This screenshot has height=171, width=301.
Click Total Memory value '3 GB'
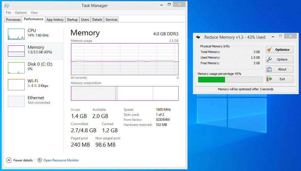[257, 52]
